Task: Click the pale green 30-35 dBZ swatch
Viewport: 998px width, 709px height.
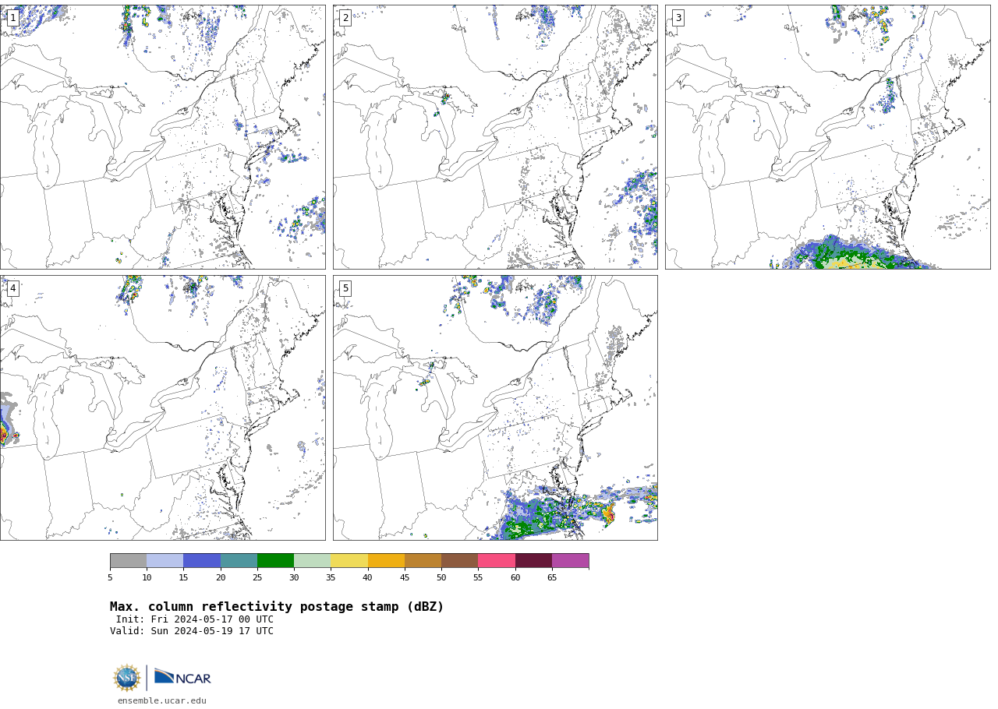Action: (x=312, y=561)
